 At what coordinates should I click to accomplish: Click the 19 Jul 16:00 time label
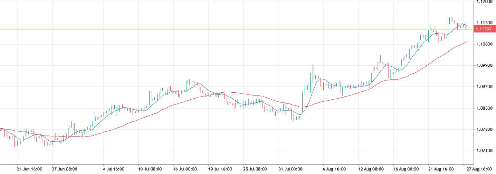pyautogui.click(x=220, y=169)
